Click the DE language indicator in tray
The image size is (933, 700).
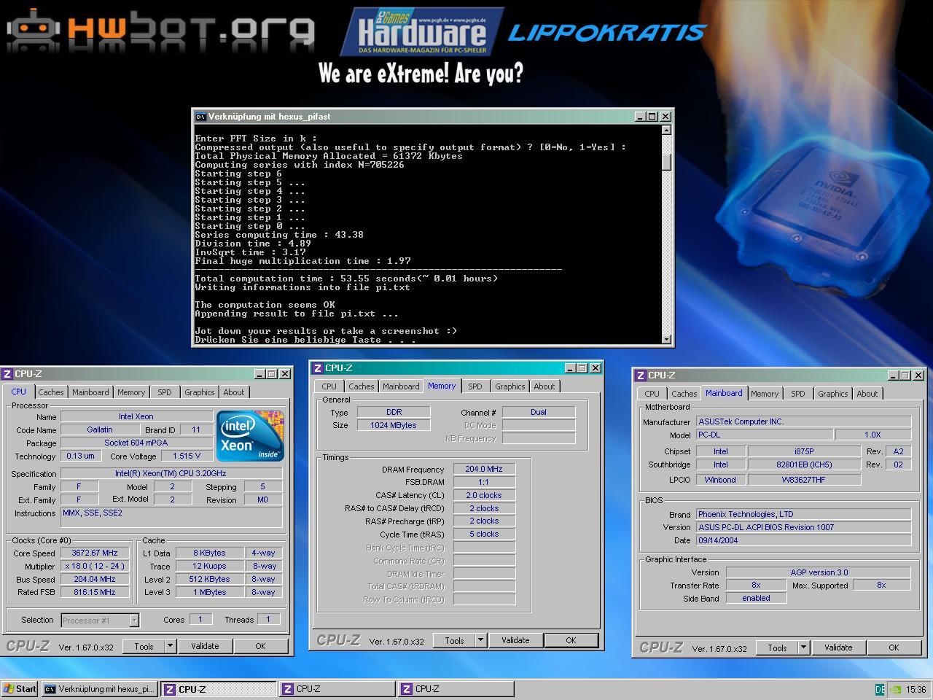880,689
